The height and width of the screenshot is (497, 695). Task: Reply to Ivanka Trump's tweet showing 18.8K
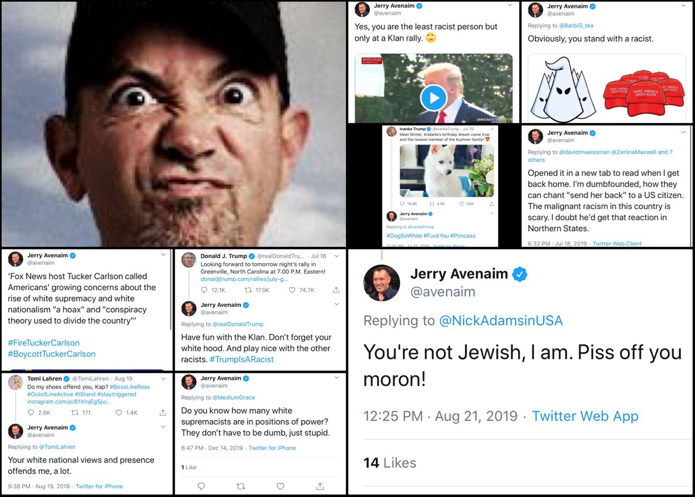click(x=402, y=204)
